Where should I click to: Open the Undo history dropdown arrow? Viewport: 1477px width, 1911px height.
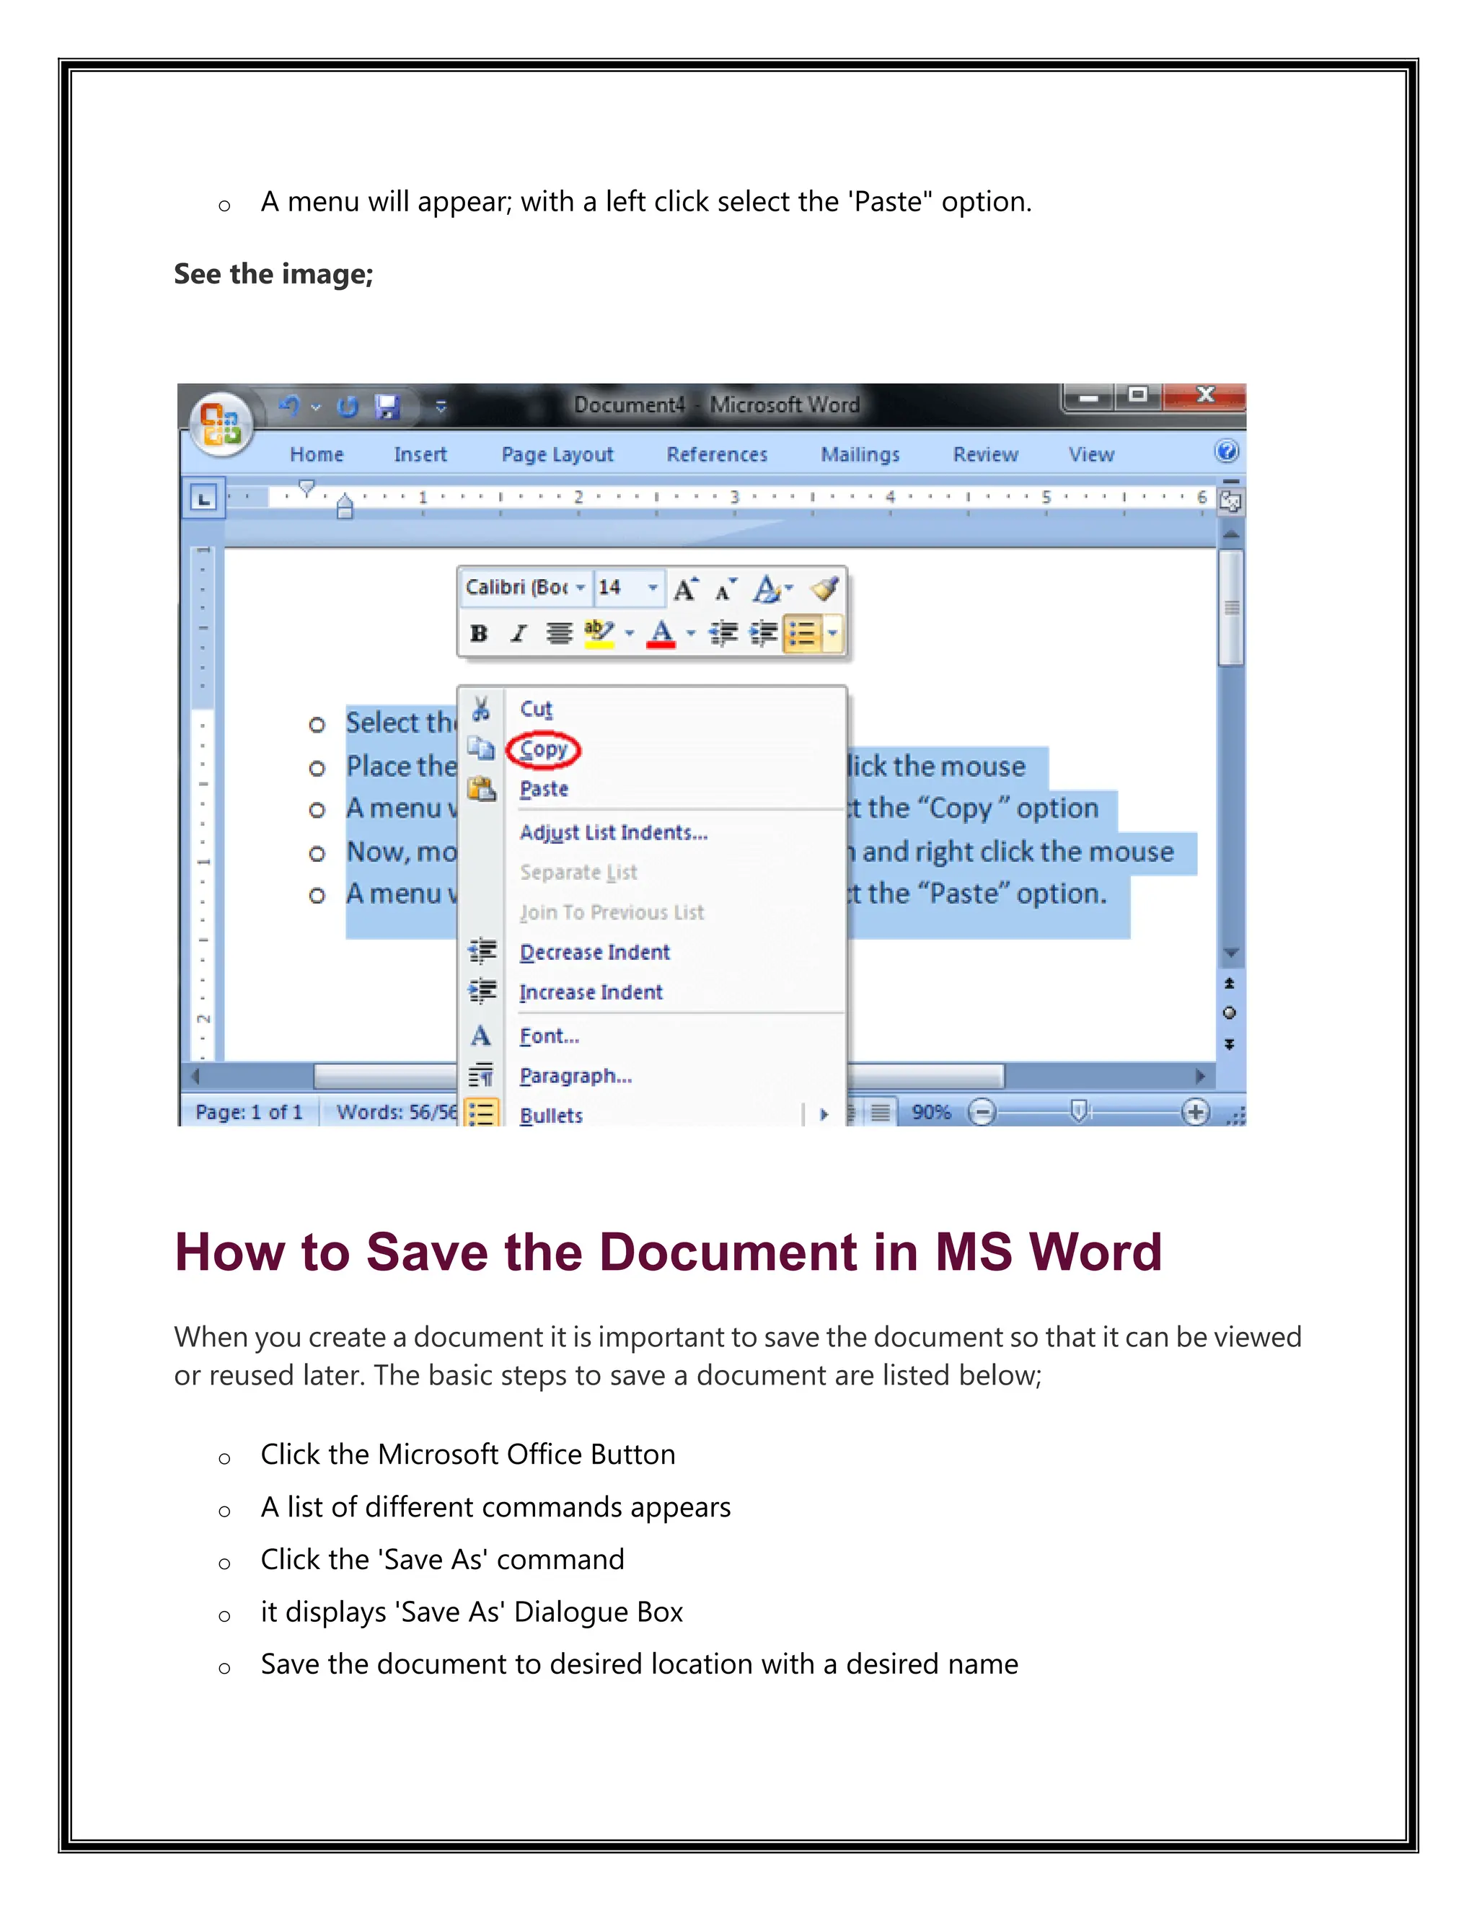[x=316, y=407]
